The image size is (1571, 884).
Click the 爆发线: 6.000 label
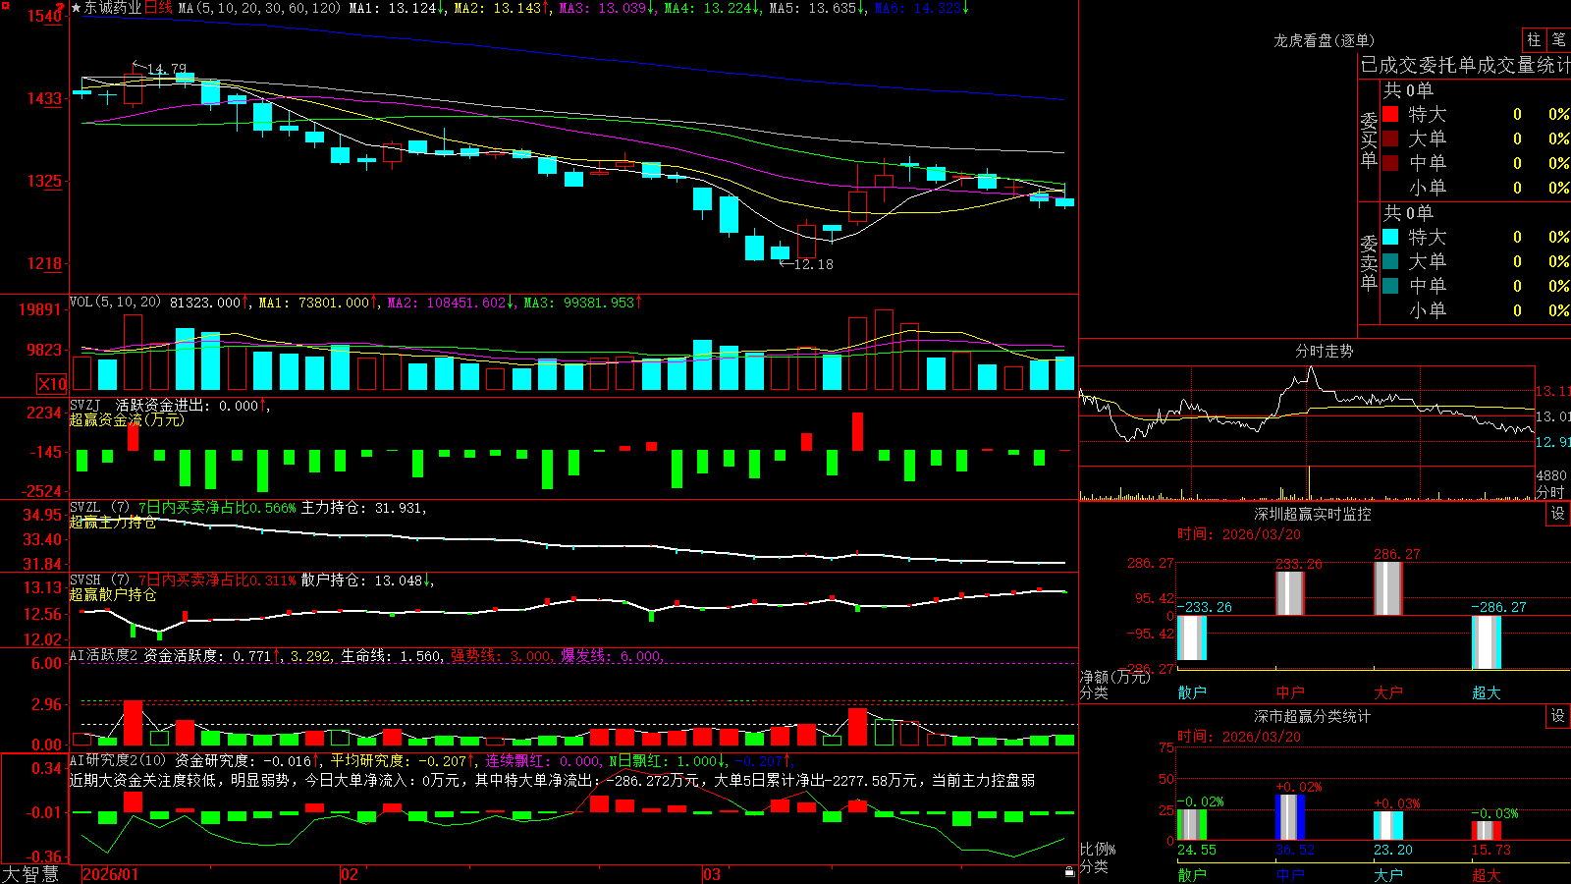tap(611, 655)
